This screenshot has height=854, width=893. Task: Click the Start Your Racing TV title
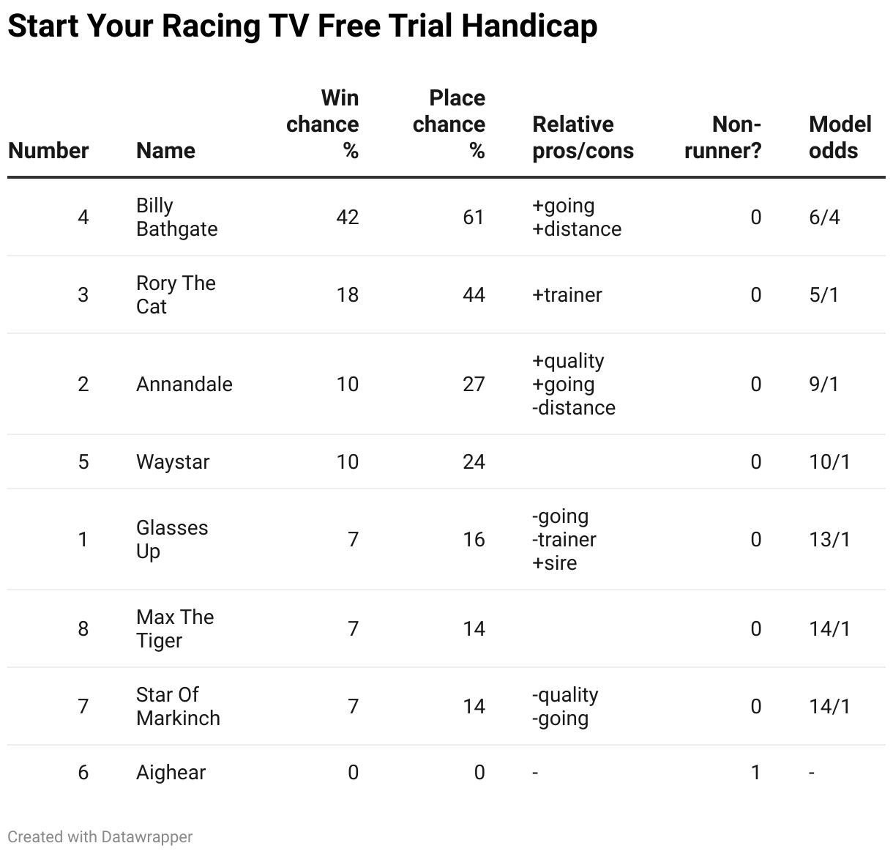[x=302, y=26]
